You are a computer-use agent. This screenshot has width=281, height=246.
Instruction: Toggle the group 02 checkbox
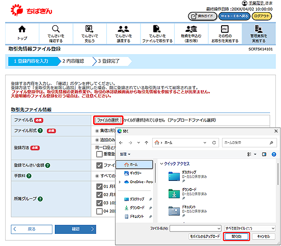coord(99,195)
